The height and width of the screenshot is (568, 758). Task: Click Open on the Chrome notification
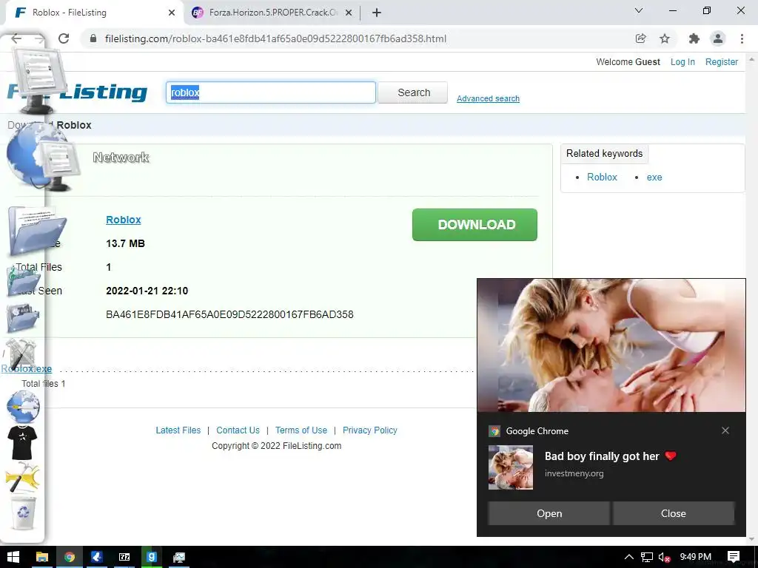(549, 513)
